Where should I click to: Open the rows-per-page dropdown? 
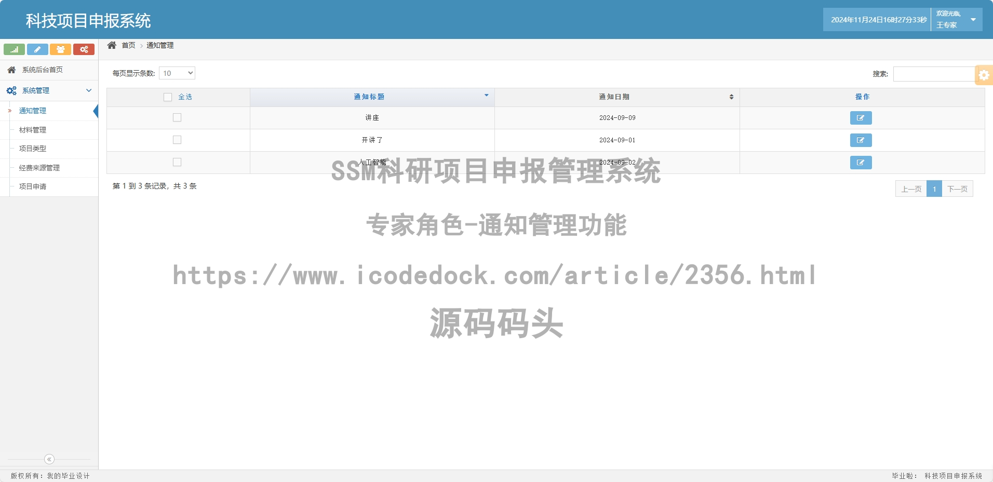click(x=177, y=73)
